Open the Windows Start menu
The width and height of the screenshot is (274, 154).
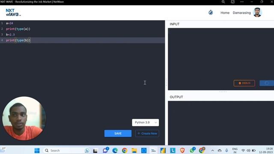pos(37,150)
